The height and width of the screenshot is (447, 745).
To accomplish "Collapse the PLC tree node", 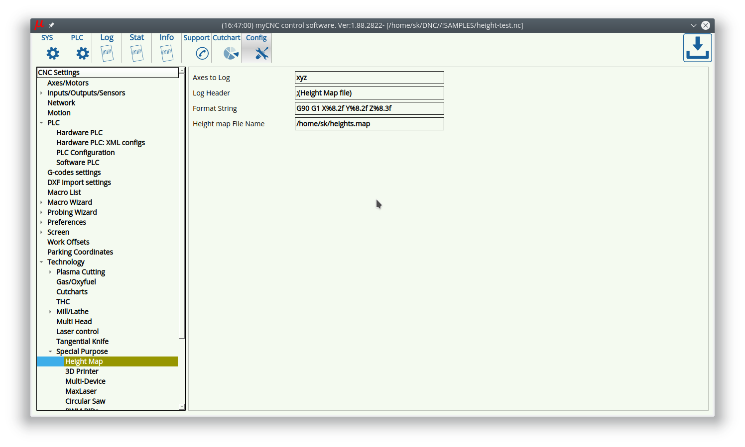I will pos(41,123).
